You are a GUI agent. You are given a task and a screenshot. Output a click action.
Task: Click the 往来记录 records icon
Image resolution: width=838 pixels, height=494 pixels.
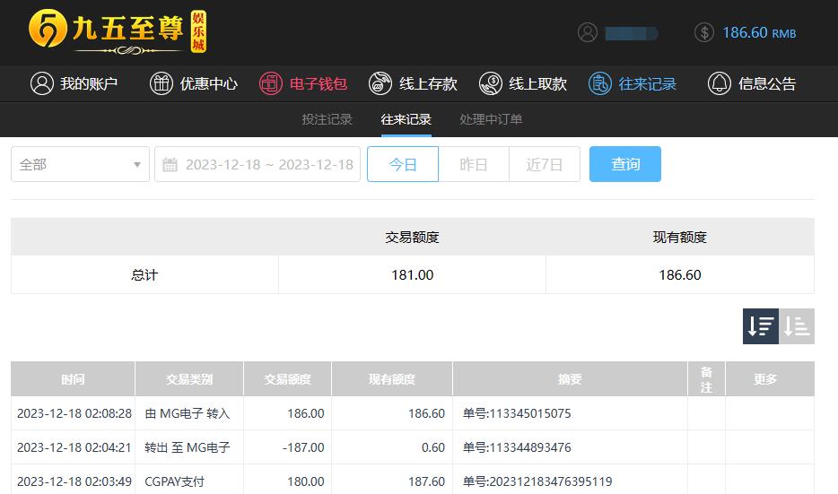[599, 83]
